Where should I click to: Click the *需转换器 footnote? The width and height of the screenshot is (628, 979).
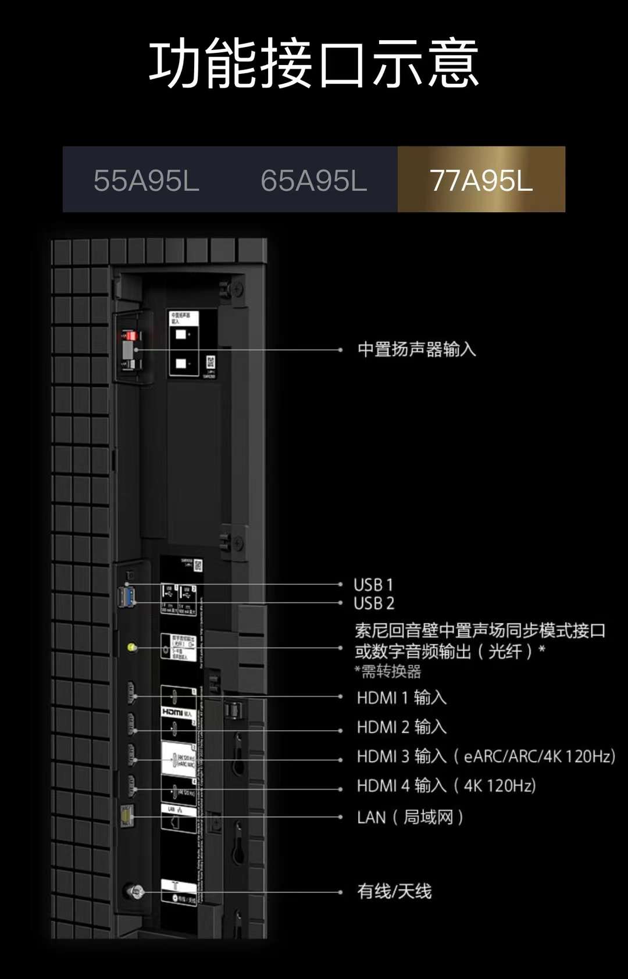click(388, 671)
